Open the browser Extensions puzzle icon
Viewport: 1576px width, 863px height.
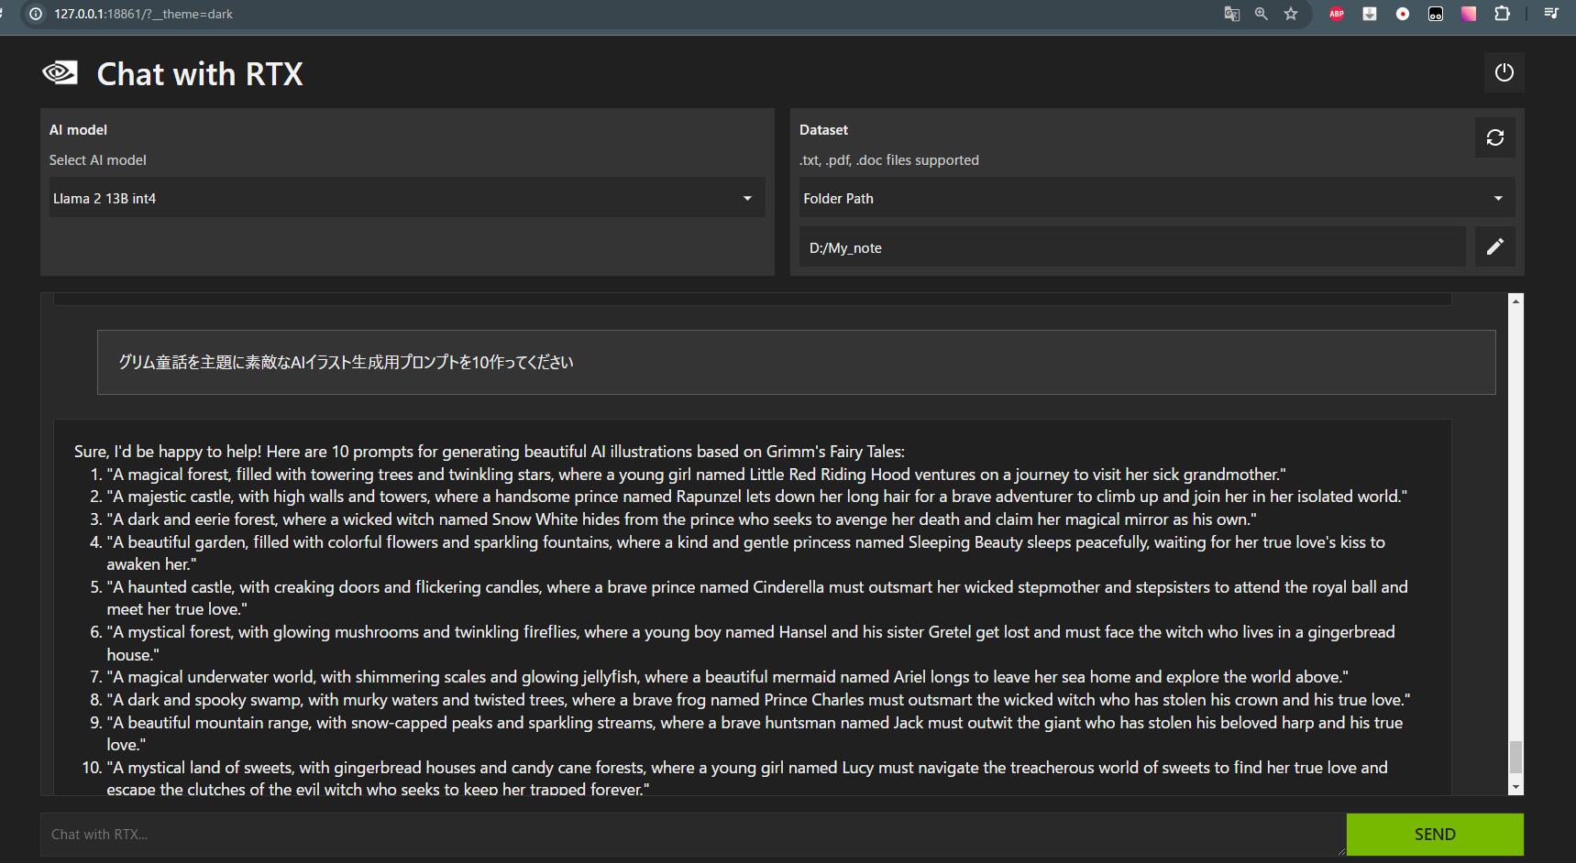(1502, 14)
